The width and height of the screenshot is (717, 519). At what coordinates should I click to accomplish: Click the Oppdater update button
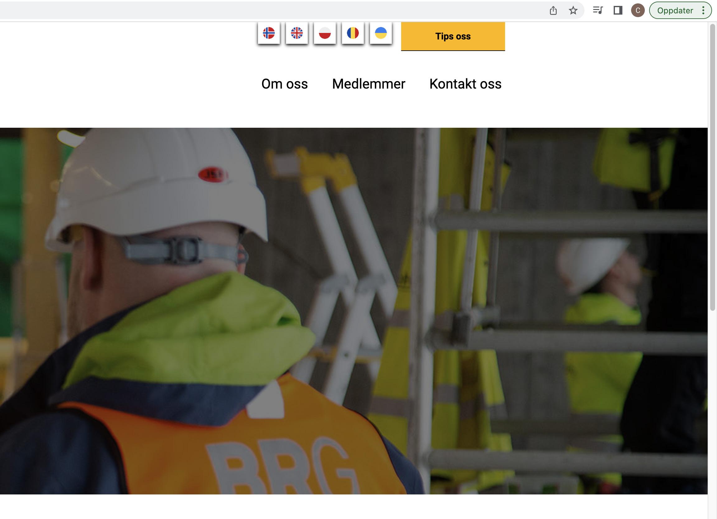coord(675,11)
